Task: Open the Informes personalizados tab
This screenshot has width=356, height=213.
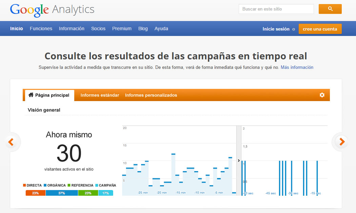Action: pos(151,95)
